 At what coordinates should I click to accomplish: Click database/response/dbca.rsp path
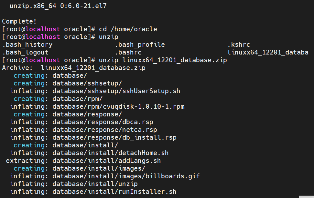coord(103,122)
